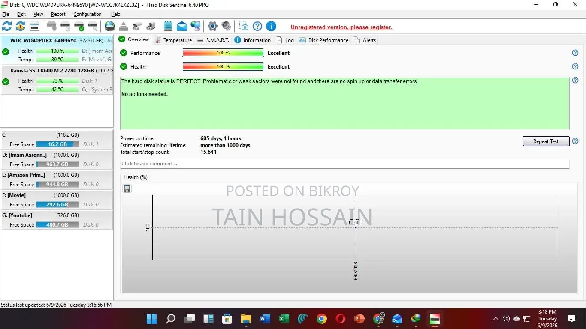586x329 pixels.
Task: Click the total start/stop count value 15,641
Action: pos(208,152)
